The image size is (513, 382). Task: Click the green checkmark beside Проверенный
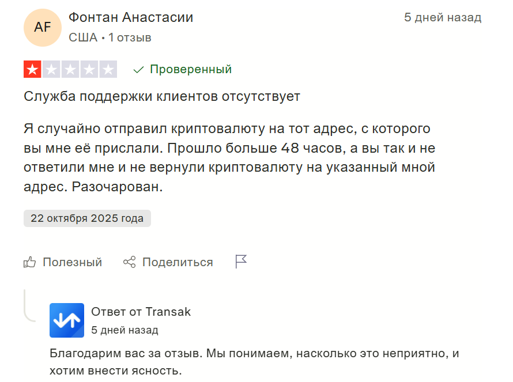click(138, 70)
